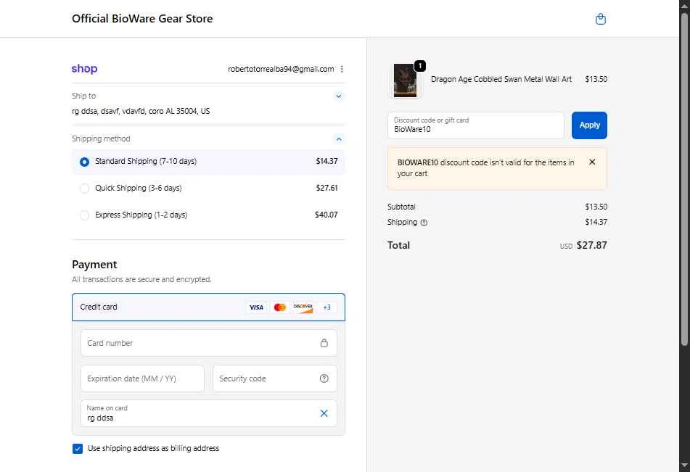The height and width of the screenshot is (472, 690).
Task: Click the $40.07 Express Shipping price
Action: click(326, 215)
